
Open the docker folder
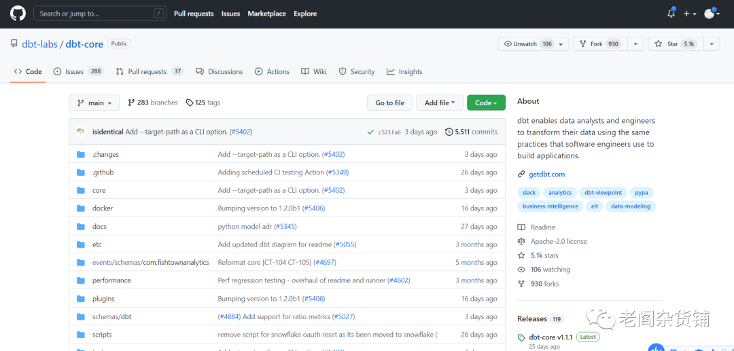(103, 208)
